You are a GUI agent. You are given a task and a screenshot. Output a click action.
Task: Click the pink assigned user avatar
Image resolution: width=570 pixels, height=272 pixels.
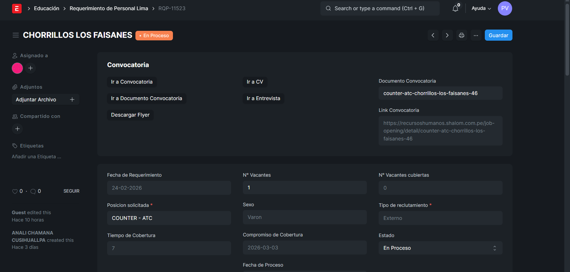click(x=17, y=68)
